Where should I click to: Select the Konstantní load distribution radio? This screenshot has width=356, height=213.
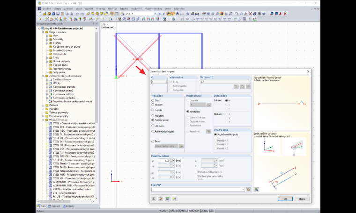[x=188, y=112]
